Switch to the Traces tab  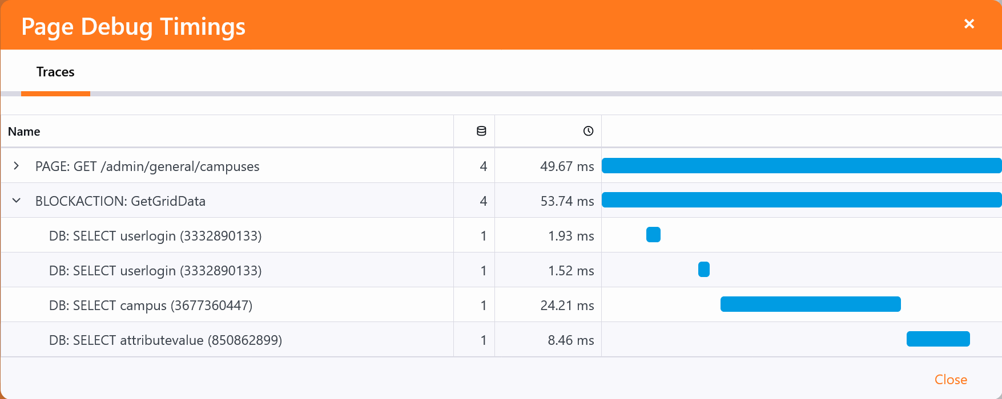point(55,72)
